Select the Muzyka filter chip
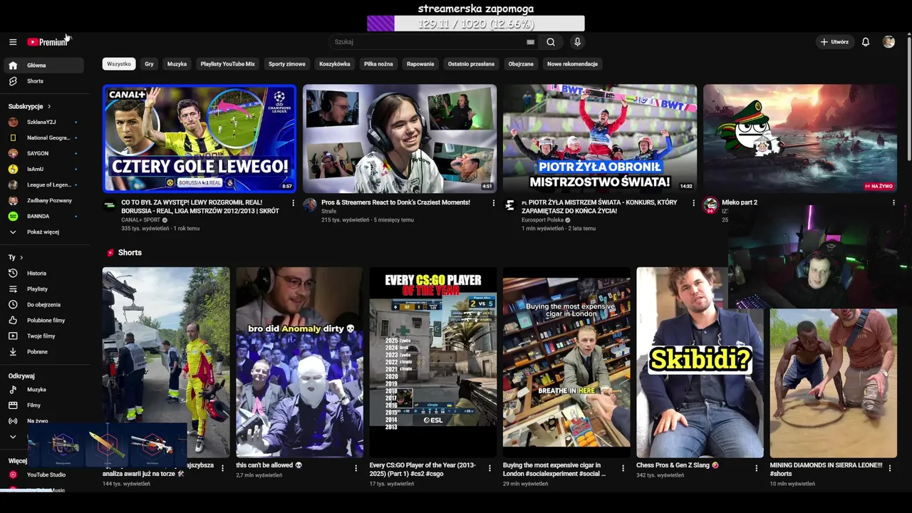This screenshot has width=912, height=513. pos(177,64)
